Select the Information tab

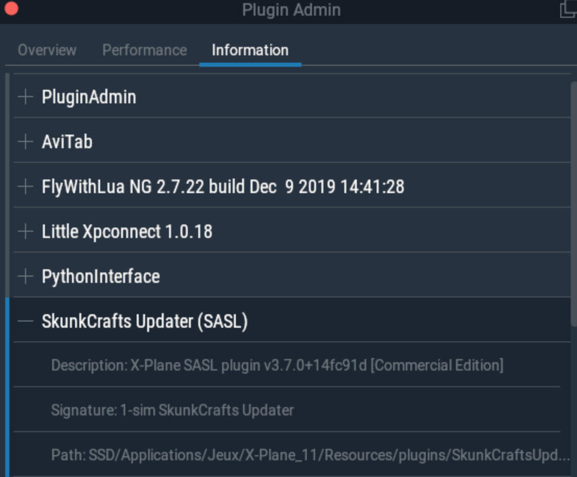tap(250, 50)
